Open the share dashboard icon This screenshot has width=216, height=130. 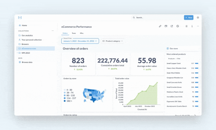pyautogui.click(x=172, y=26)
